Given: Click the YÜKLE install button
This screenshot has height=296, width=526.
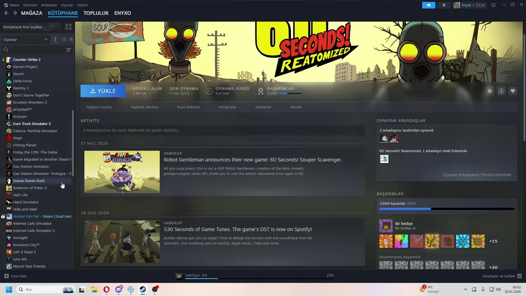Looking at the screenshot, I should point(103,91).
